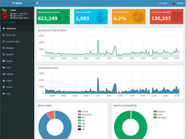Click the 0.2% percent blocked value
This screenshot has height=139, width=187.
pyautogui.click(x=120, y=18)
